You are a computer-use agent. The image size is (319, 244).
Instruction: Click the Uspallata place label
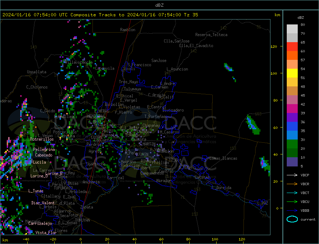(37, 72)
